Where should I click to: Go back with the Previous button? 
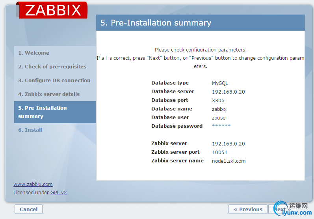248,209
